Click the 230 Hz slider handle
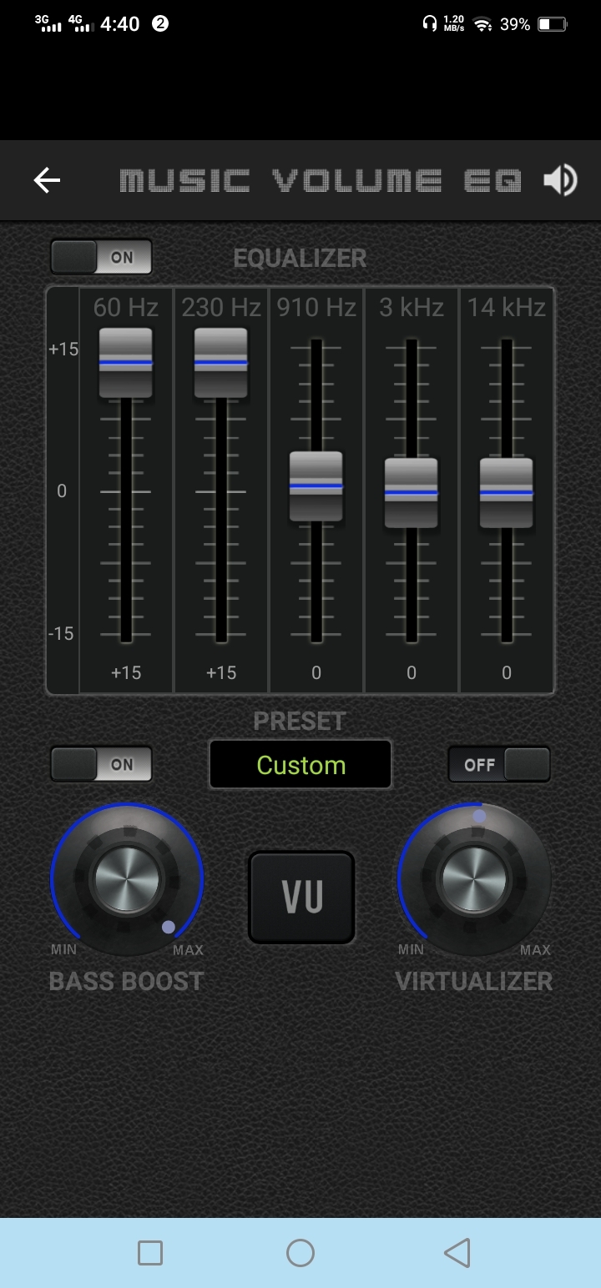The width and height of the screenshot is (601, 1288). coord(221,363)
